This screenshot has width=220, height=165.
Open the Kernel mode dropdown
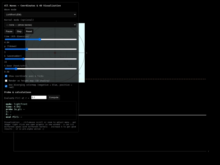point(40,25)
